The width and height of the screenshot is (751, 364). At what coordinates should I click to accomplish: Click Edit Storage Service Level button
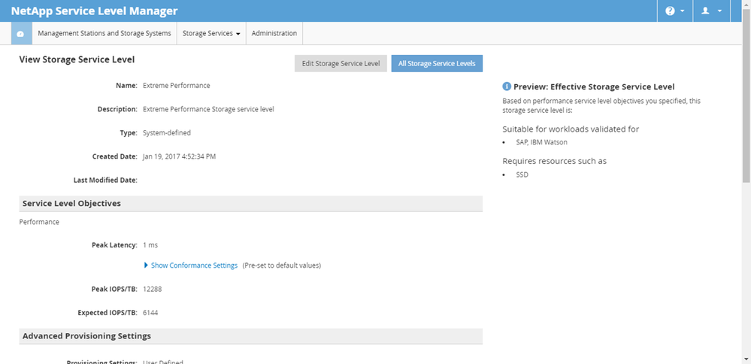click(341, 63)
